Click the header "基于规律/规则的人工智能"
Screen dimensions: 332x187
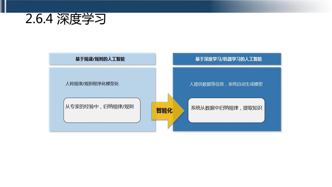coord(102,59)
